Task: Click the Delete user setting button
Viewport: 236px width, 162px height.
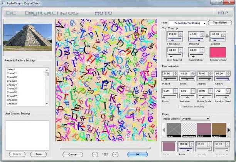Action: point(17,154)
